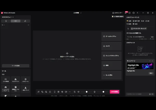The height and width of the screenshot is (110, 156).
Task: Click the mobile phone icon in toolbar
Action: 55,92
